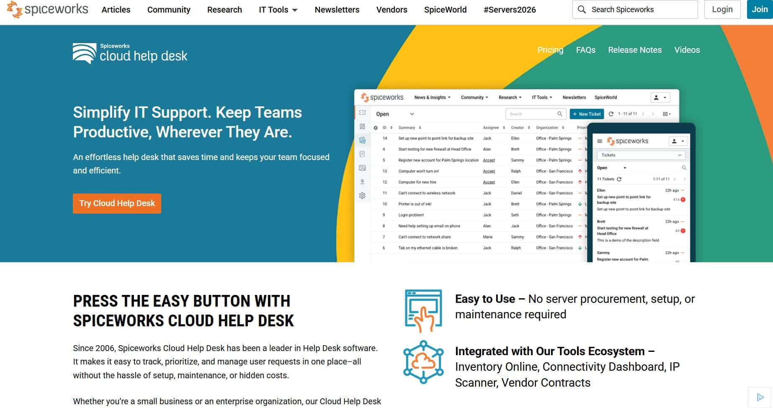Image resolution: width=773 pixels, height=408 pixels.
Task: Click the Spiceworks logo inside the tablet mockup
Action: (627, 141)
